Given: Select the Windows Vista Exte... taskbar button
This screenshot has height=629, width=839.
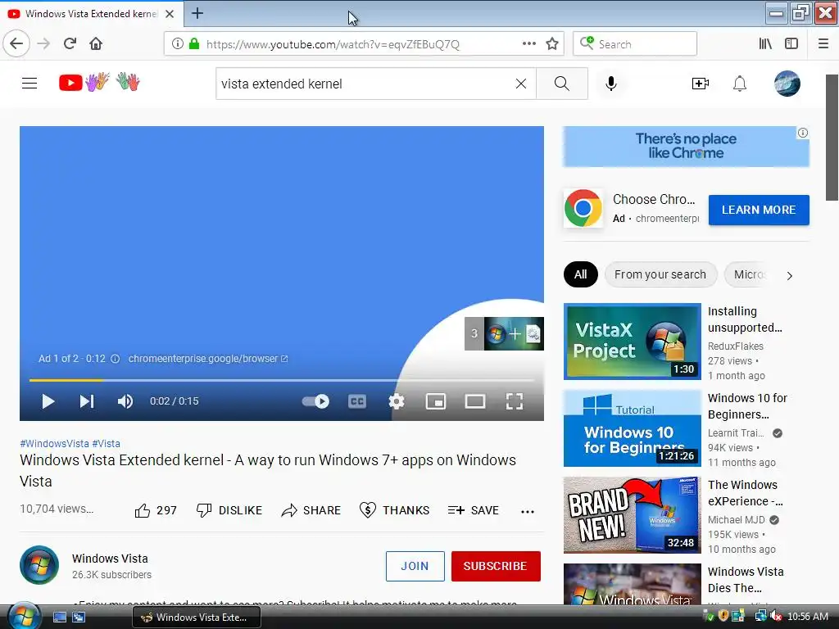Looking at the screenshot, I should tap(197, 618).
